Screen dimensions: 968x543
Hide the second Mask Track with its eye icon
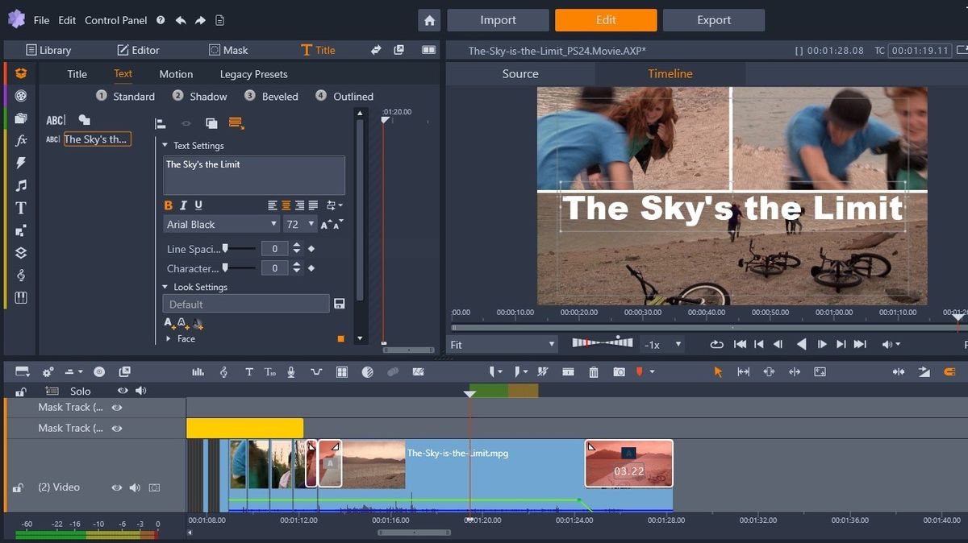[x=116, y=428]
